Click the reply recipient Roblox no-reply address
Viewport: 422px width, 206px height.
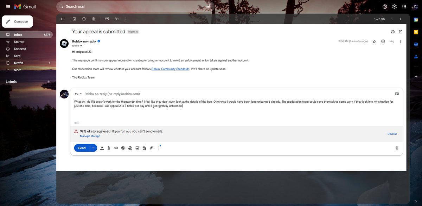(x=112, y=94)
